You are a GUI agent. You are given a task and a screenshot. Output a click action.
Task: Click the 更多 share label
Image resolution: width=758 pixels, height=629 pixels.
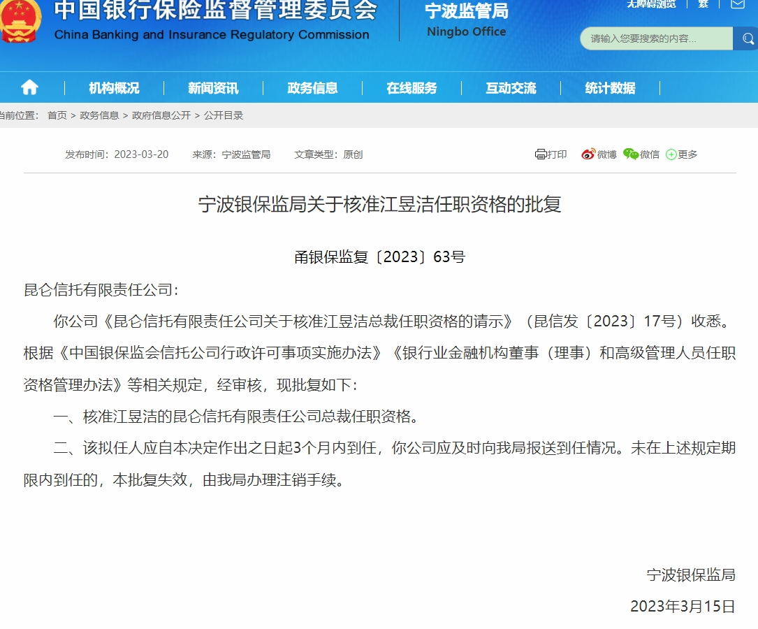[x=687, y=154]
